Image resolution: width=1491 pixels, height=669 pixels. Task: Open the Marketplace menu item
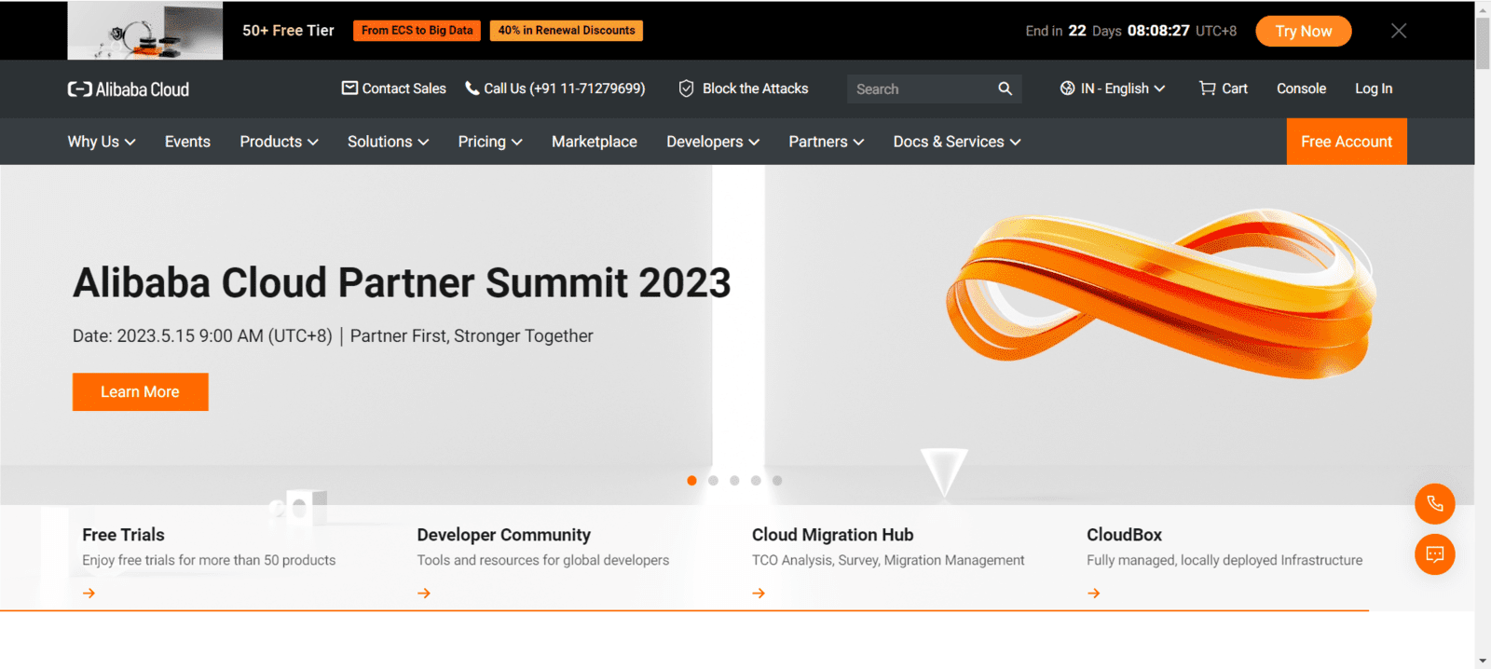tap(595, 142)
